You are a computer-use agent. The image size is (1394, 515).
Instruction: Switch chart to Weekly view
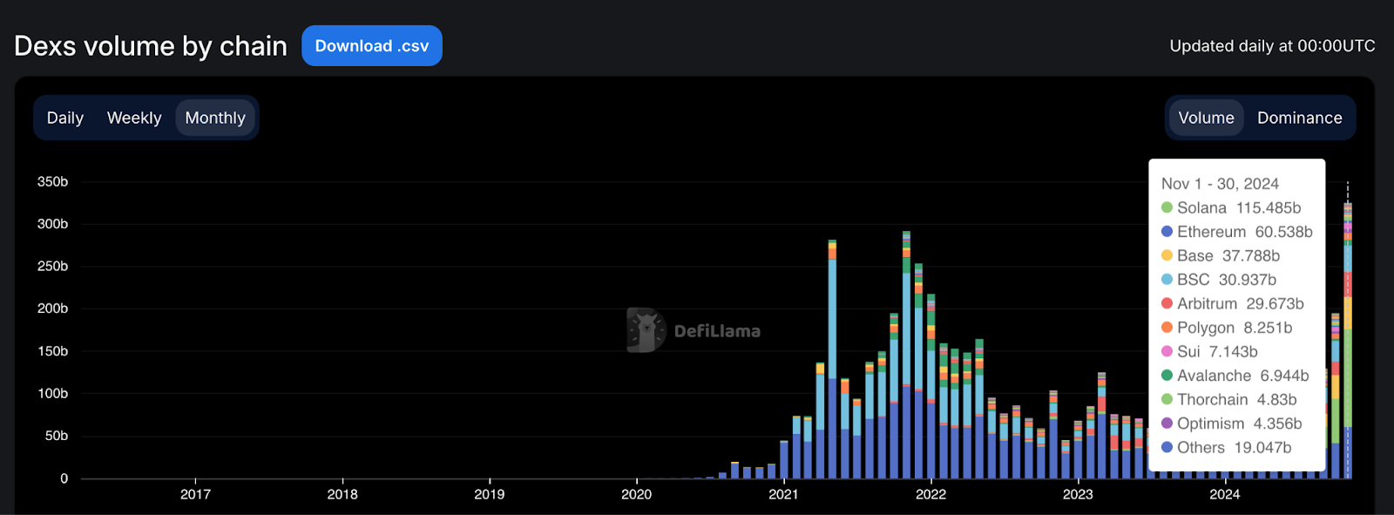click(134, 118)
